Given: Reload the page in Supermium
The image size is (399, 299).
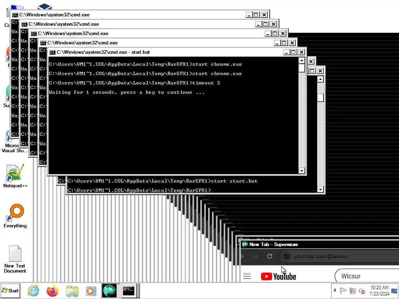Looking at the screenshot, I should (x=270, y=256).
